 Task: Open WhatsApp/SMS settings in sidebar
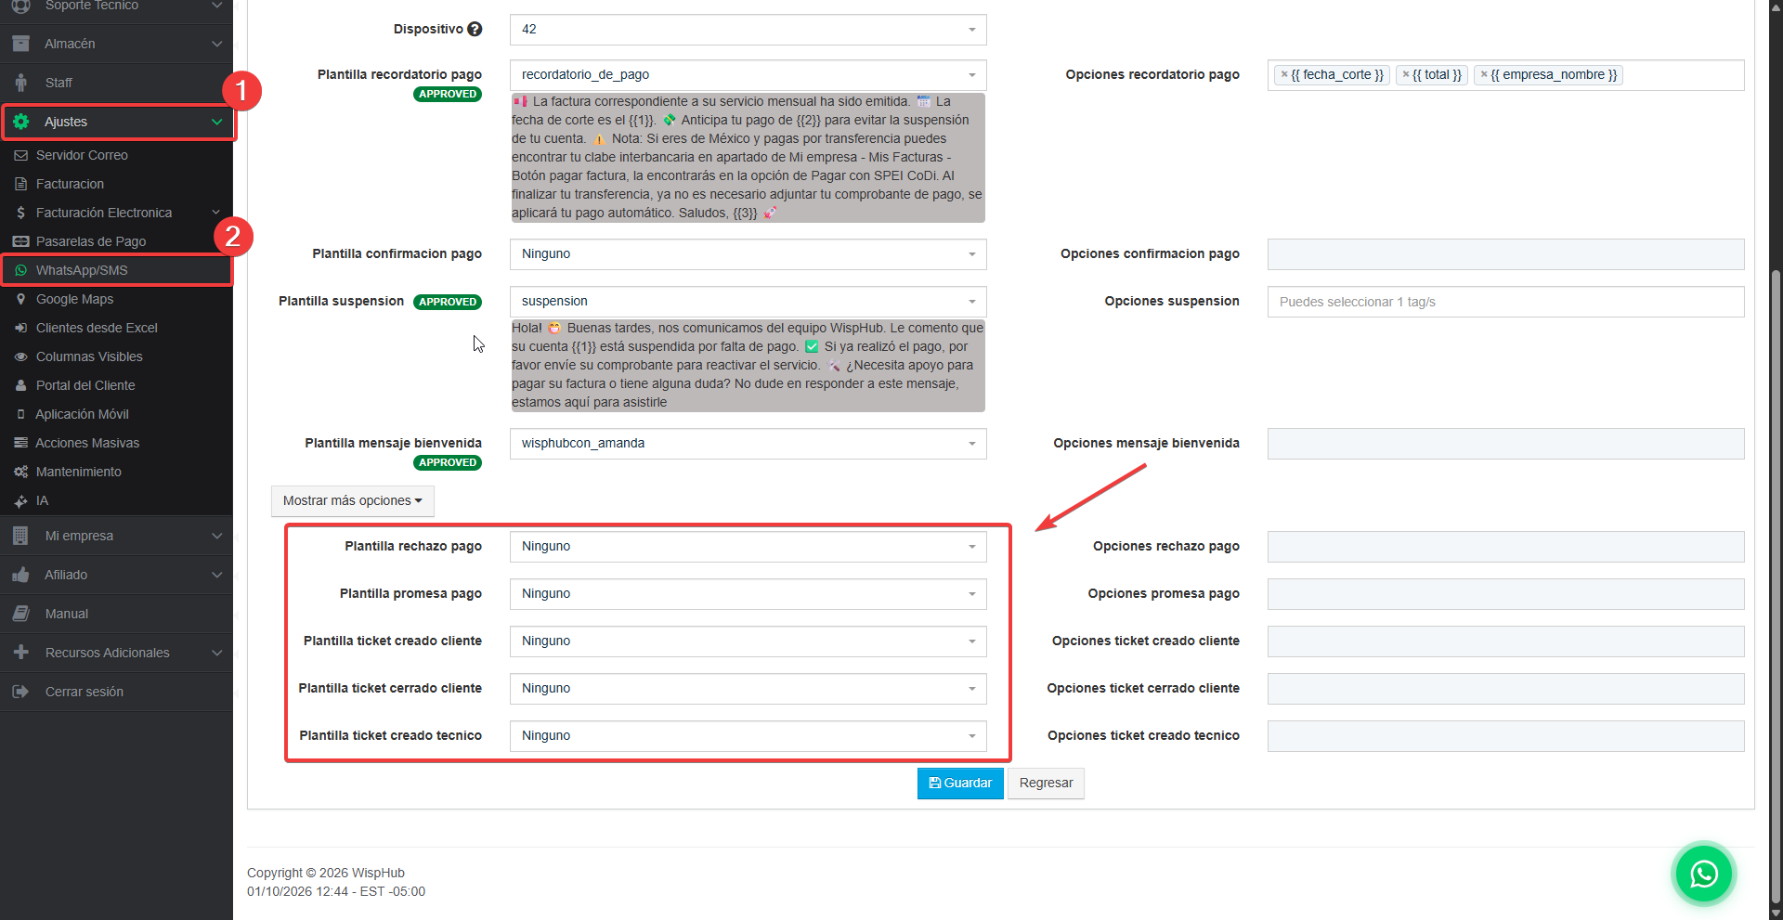click(x=116, y=270)
